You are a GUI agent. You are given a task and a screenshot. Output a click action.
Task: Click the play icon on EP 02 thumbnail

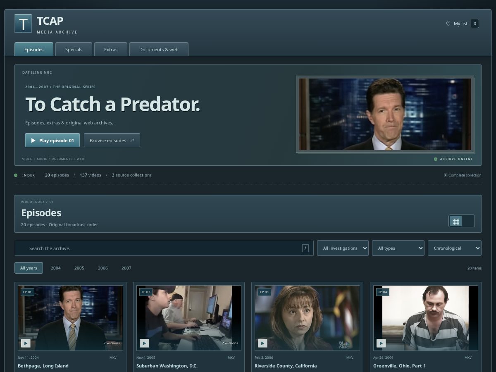pos(144,343)
